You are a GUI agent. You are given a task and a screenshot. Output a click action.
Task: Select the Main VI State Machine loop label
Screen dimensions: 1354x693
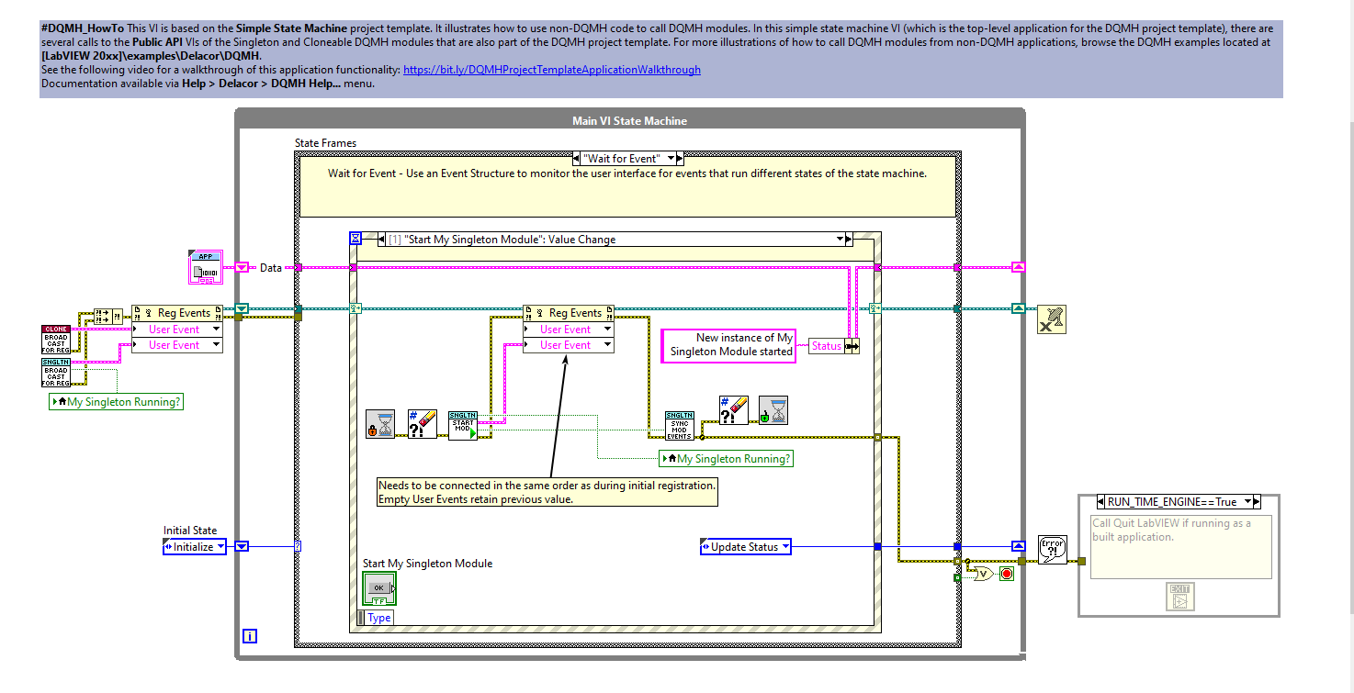point(629,120)
